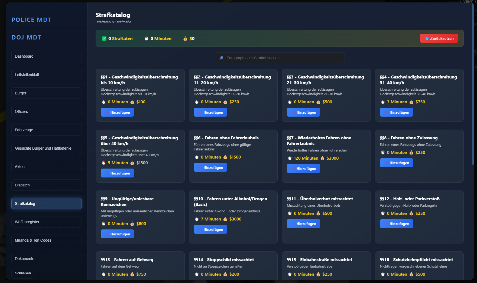Click the green checkmark icon beside Straftaten

tap(104, 39)
